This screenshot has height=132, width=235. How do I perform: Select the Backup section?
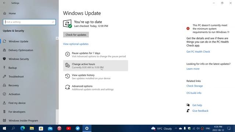click(12, 68)
